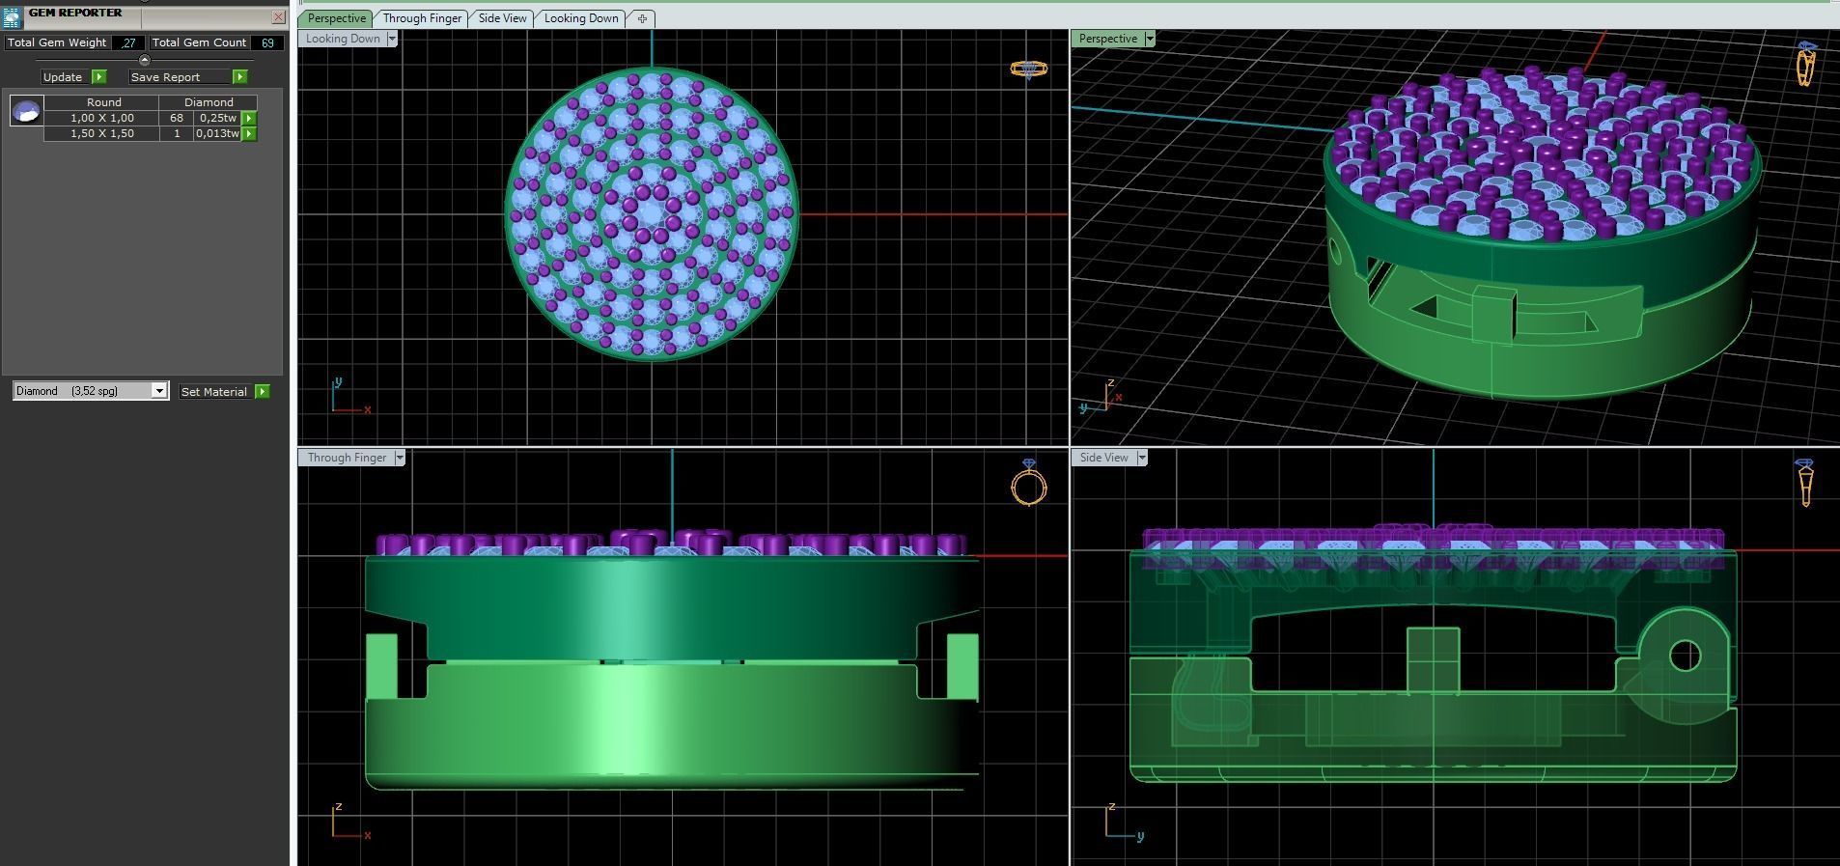Click the Side View viewport title label
This screenshot has width=1840, height=866.
click(x=1103, y=458)
